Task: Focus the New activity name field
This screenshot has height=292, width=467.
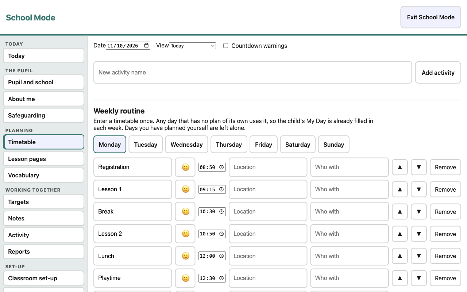Action: [253, 72]
